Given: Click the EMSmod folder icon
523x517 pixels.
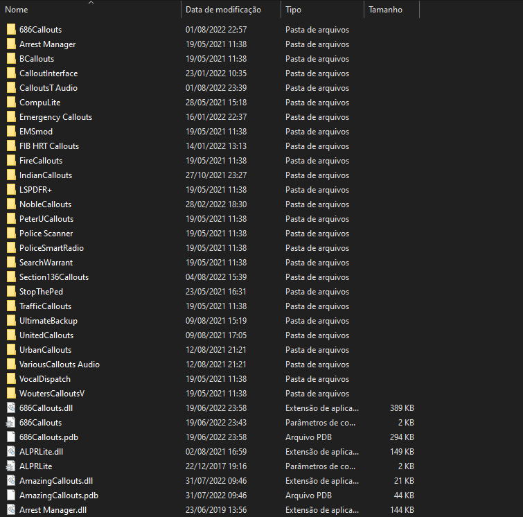Looking at the screenshot, I should 11,132.
